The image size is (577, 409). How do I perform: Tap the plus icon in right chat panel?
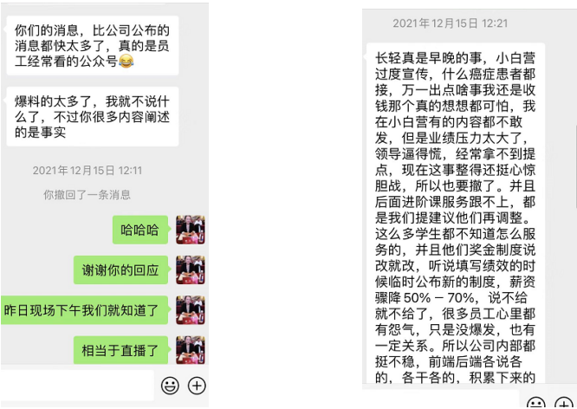pos(564,404)
